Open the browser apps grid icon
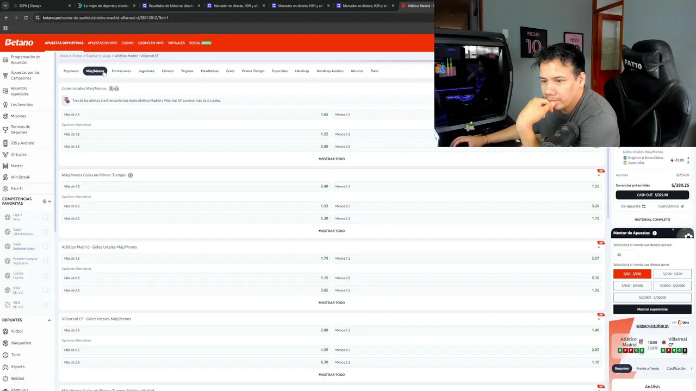Viewport: 696px width, 391px height. pyautogui.click(x=5, y=28)
